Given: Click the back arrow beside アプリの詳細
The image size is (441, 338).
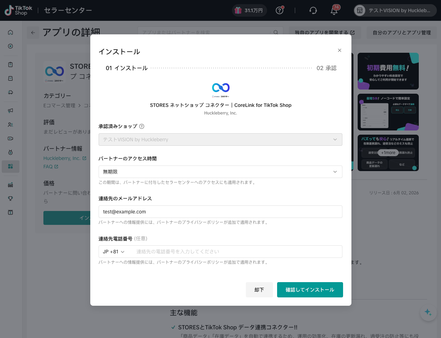Looking at the screenshot, I should click(33, 33).
